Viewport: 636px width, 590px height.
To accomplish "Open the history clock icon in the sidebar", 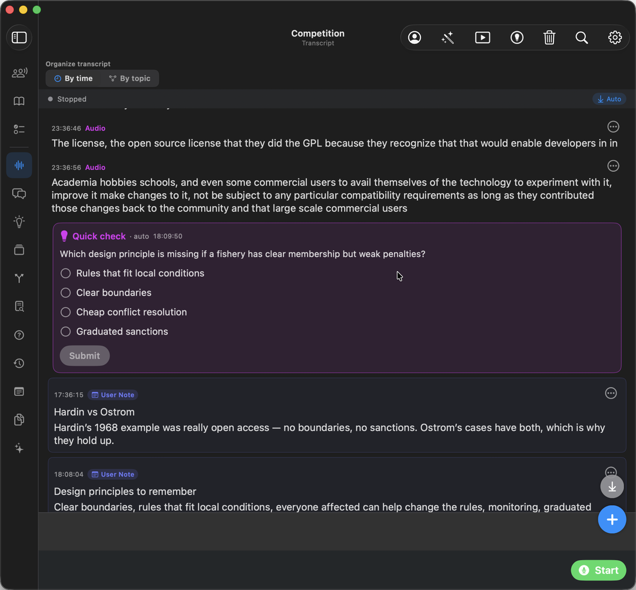I will [x=19, y=363].
